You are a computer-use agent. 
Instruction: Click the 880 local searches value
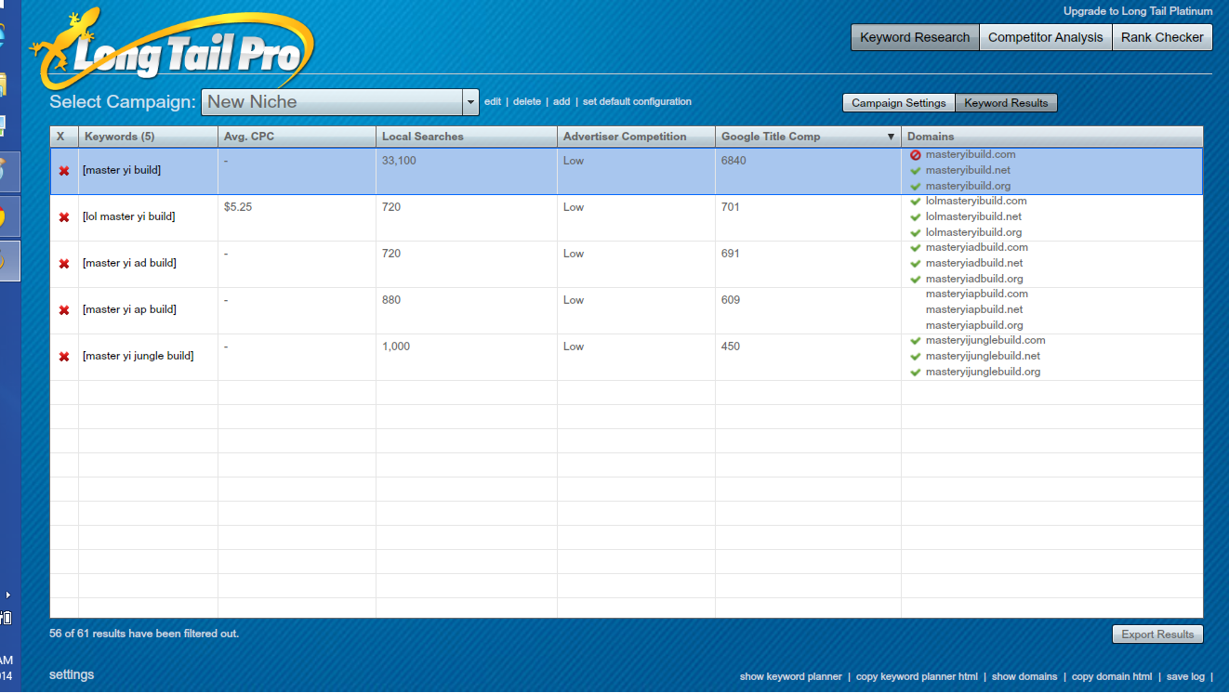coord(391,300)
